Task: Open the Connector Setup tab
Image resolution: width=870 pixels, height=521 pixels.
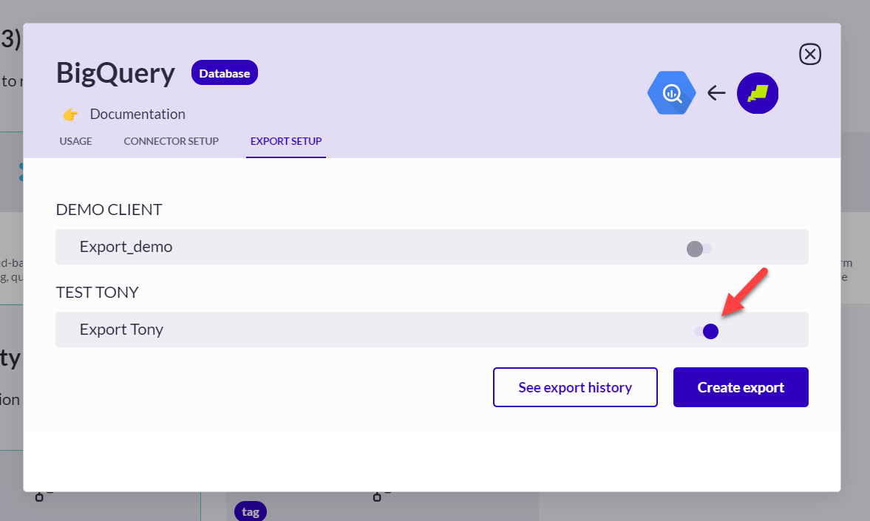Action: pyautogui.click(x=171, y=141)
